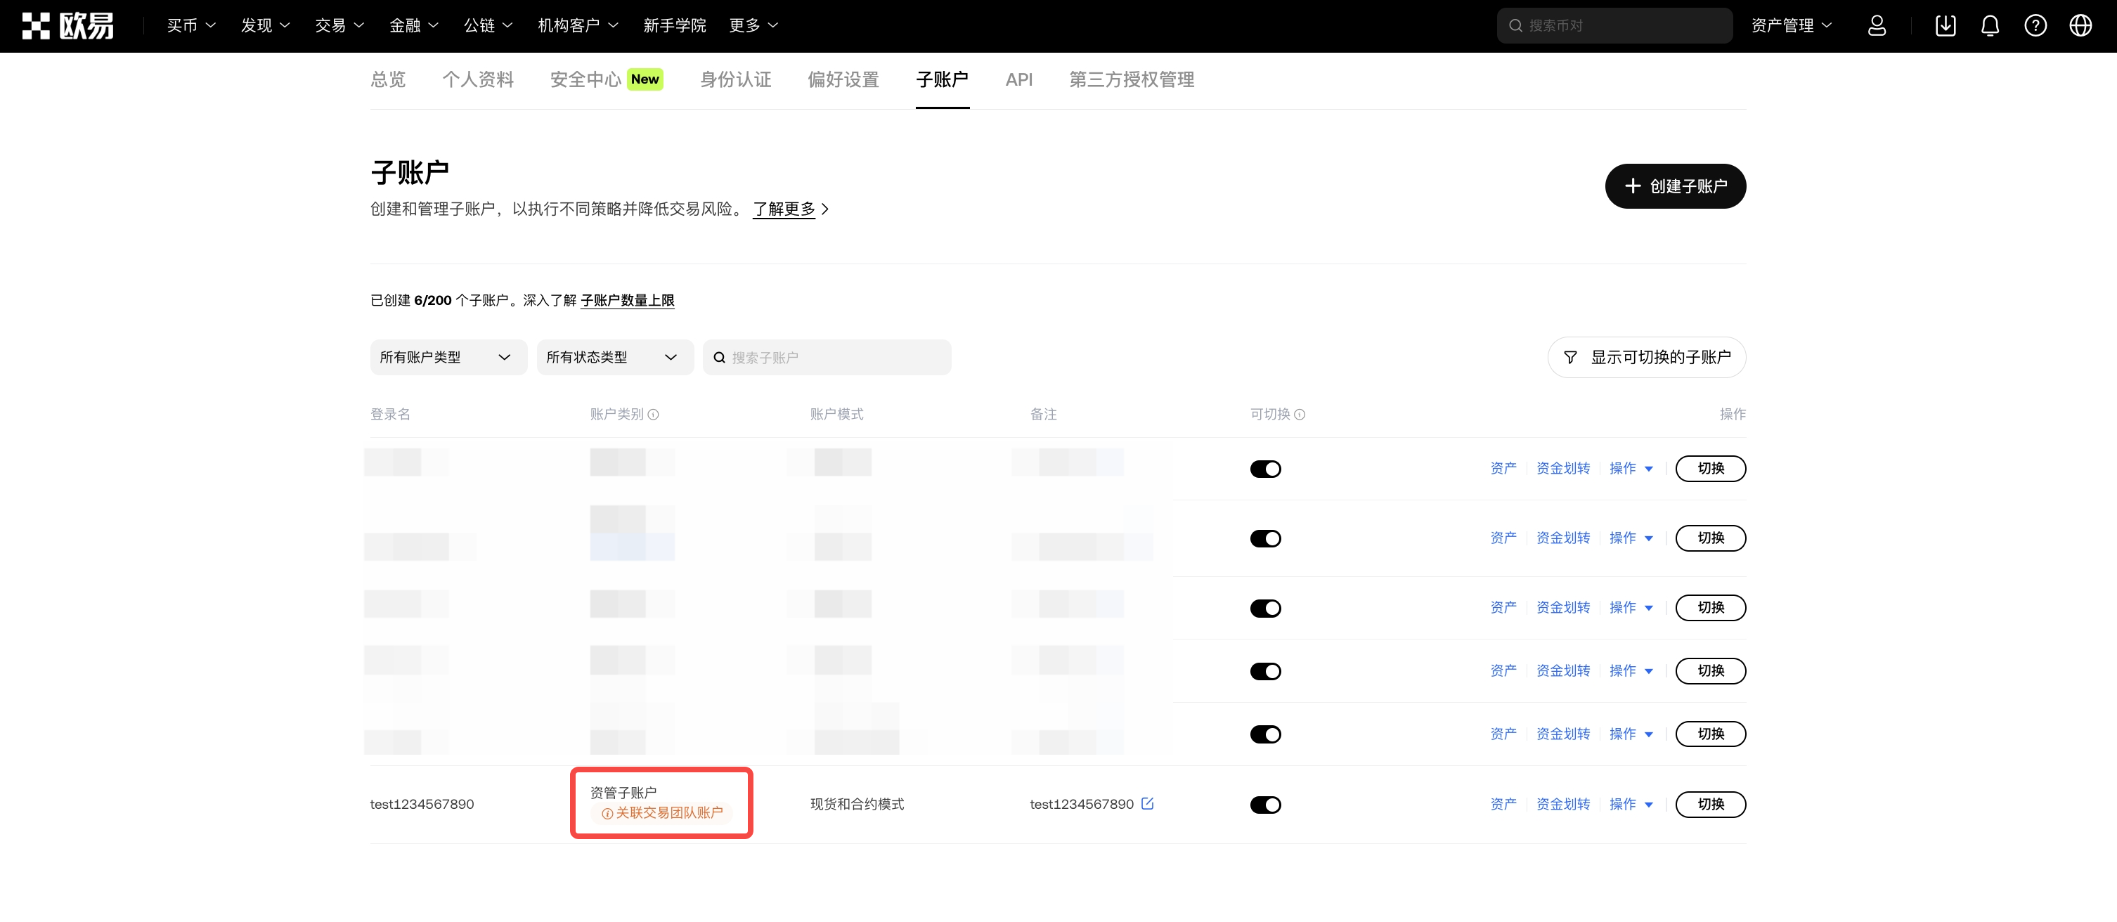Click the help question mark icon

(2035, 25)
